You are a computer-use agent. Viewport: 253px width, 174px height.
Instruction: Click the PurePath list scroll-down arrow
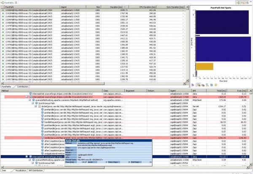[x=187, y=80]
